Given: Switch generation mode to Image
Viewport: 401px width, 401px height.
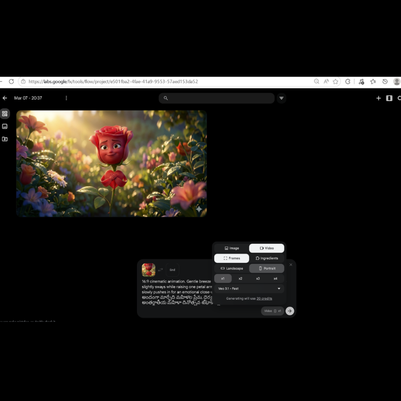Looking at the screenshot, I should point(232,248).
